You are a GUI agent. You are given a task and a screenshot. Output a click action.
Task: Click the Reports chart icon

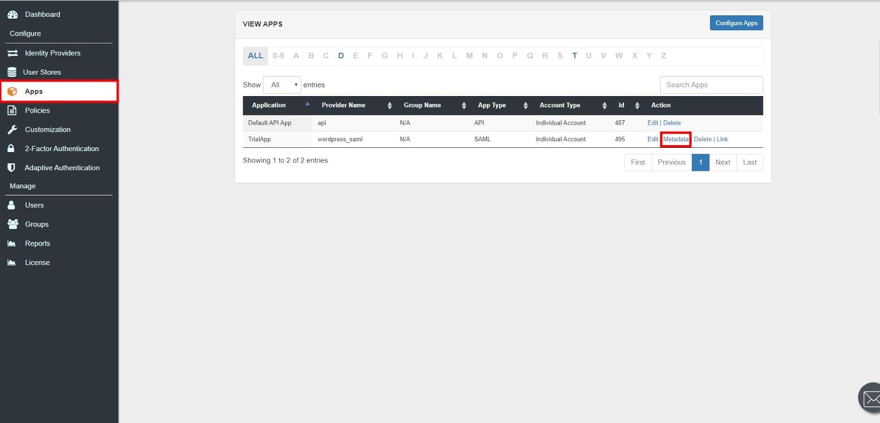(12, 243)
